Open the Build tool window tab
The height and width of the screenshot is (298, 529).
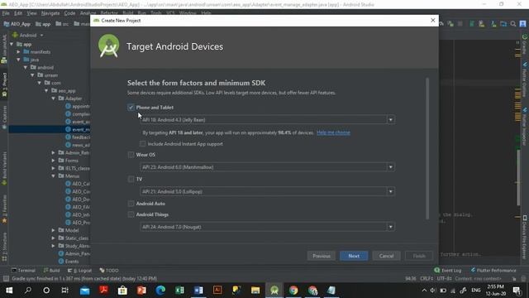[51, 271]
